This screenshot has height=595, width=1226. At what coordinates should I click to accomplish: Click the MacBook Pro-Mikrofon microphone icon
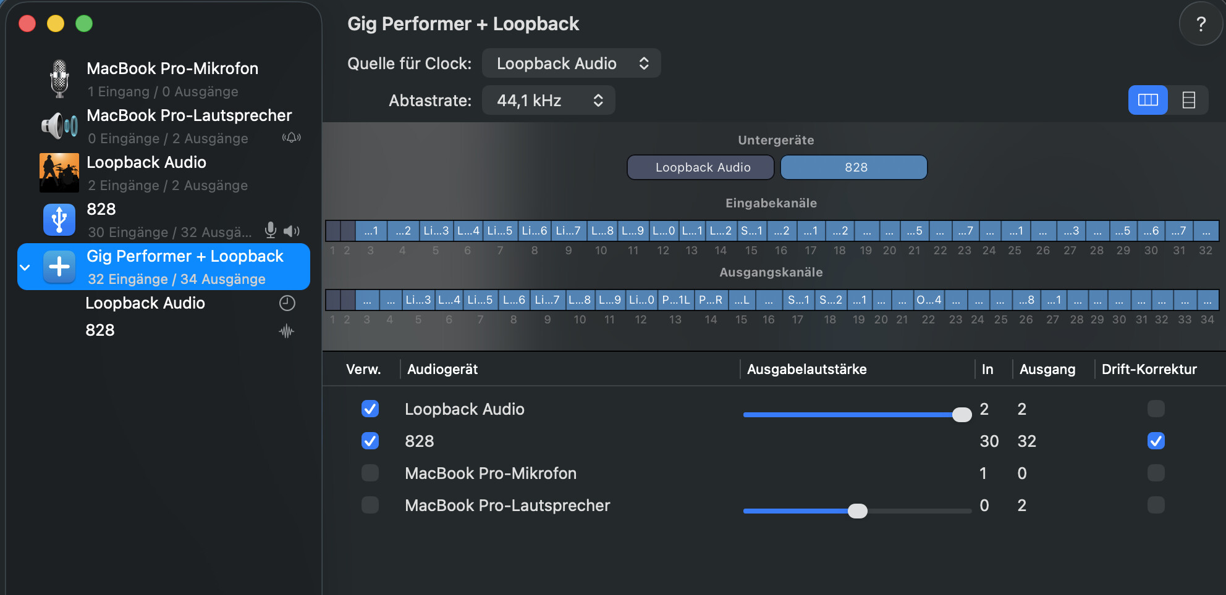(x=59, y=79)
